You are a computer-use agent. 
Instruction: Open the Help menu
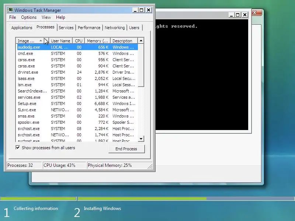(x=60, y=17)
